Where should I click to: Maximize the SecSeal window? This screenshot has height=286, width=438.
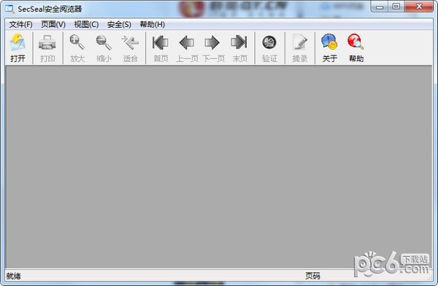coord(396,7)
